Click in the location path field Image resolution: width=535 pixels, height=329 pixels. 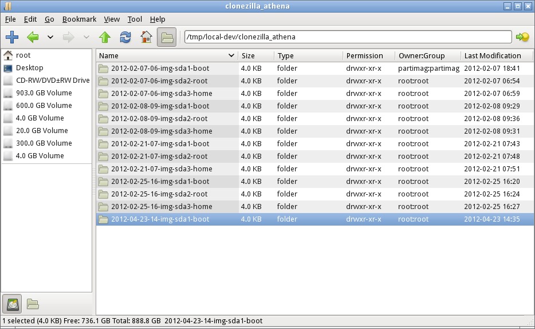coord(347,37)
